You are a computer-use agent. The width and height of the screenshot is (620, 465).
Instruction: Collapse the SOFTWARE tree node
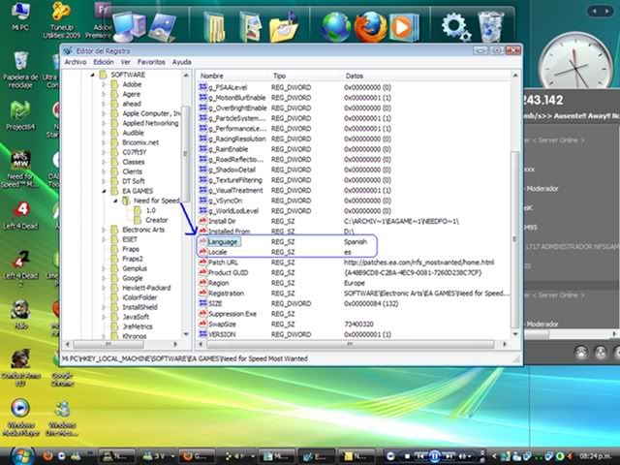coord(93,75)
